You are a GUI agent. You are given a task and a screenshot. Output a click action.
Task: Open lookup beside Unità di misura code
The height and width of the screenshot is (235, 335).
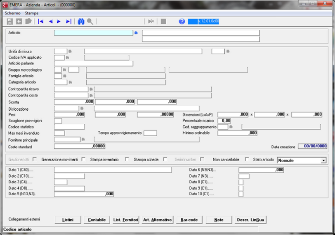click(x=70, y=52)
